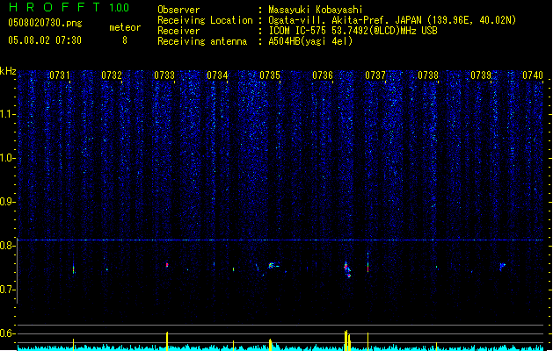Viewport: 553px width, 351px height.
Task: Click the ICOM IC-575 receiver text
Action: pos(353,31)
